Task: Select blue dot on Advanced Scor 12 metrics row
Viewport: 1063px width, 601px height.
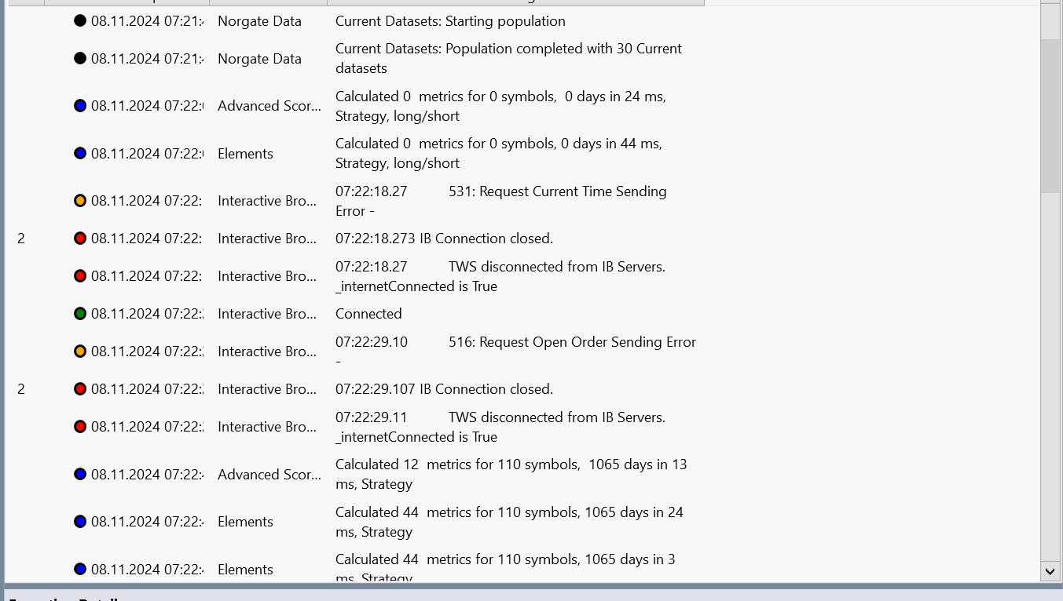Action: (80, 475)
